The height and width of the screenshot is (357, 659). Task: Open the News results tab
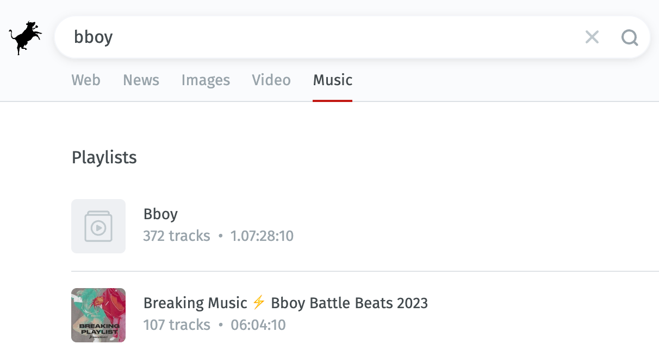click(141, 80)
